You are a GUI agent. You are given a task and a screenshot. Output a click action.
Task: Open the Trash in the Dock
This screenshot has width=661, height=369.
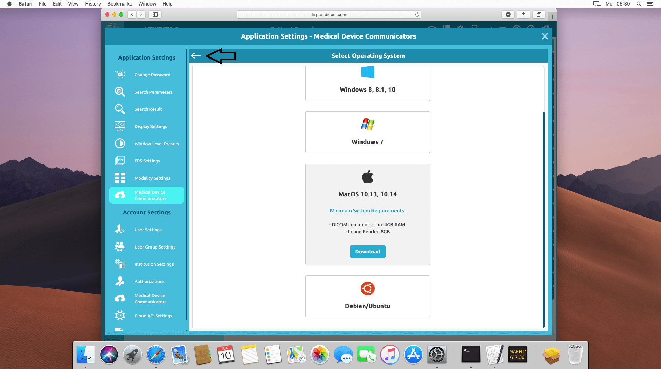575,355
